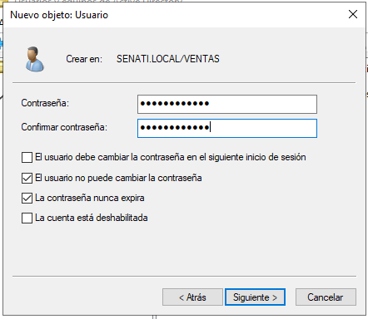Cancel the user creation wizard
This screenshot has width=368, height=319.
point(326,297)
